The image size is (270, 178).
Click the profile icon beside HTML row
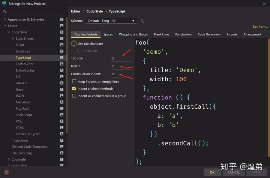(62, 45)
